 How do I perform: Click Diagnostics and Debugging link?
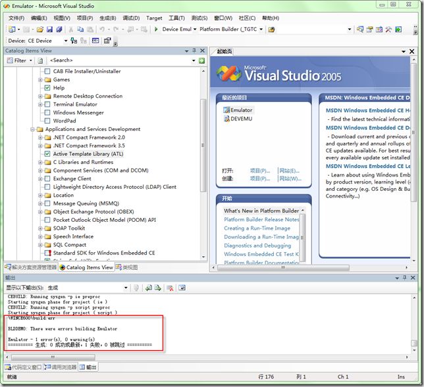(257, 245)
